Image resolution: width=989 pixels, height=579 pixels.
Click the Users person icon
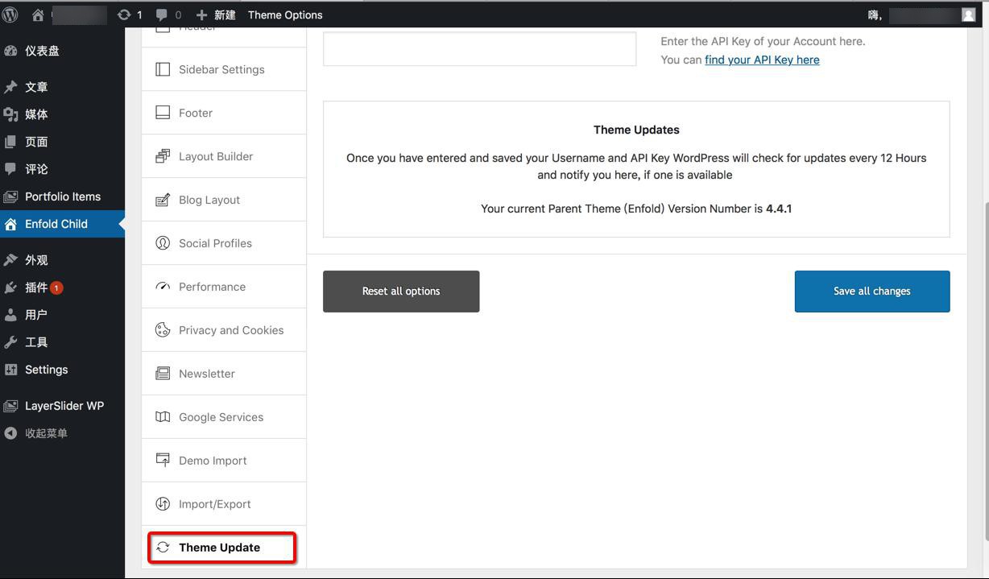point(10,315)
